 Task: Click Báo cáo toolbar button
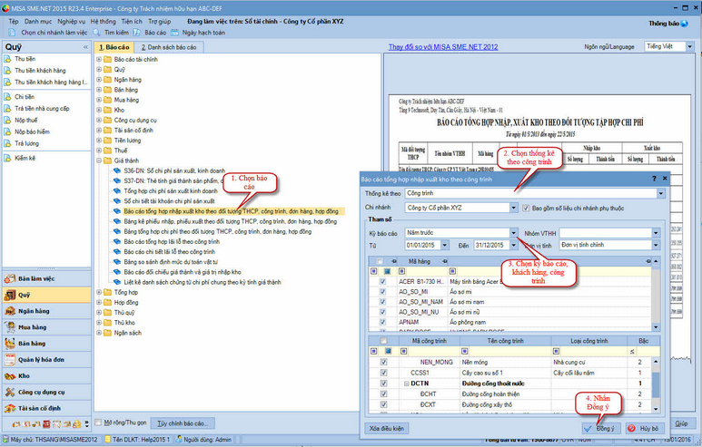150,33
